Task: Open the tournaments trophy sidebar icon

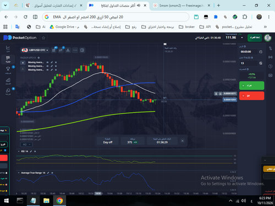Action: (x=8, y=70)
